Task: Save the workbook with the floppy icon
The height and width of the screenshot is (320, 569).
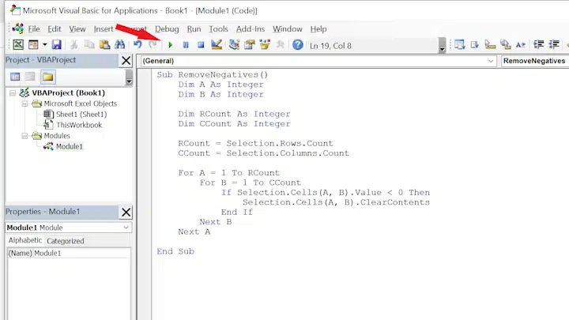Action: point(57,44)
